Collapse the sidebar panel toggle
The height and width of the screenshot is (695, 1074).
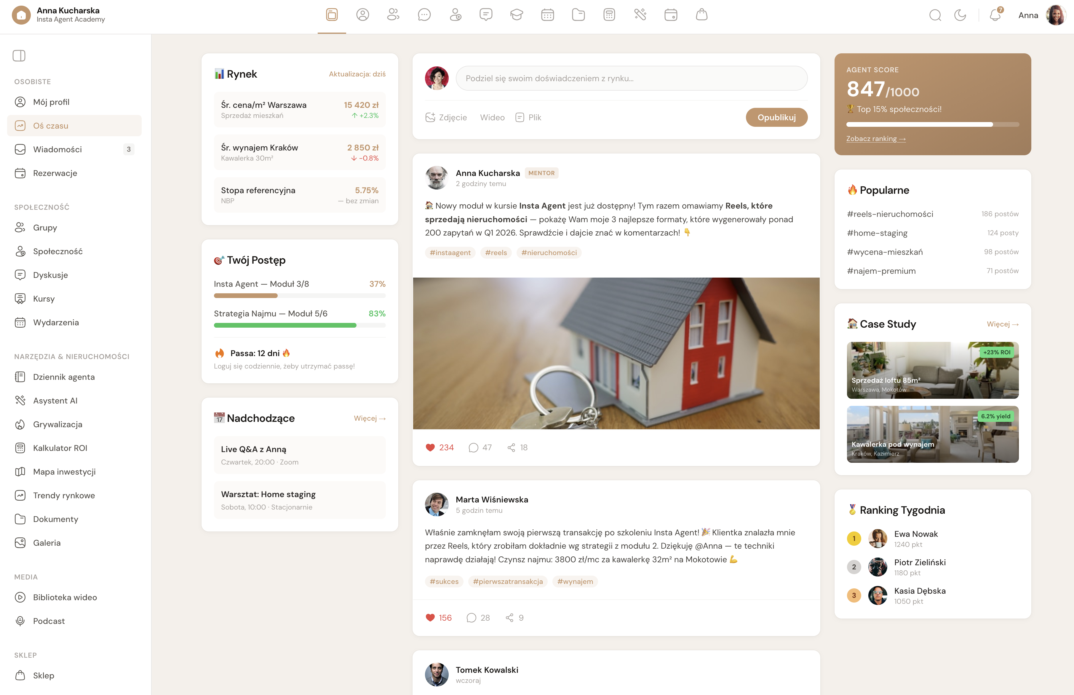(x=19, y=55)
